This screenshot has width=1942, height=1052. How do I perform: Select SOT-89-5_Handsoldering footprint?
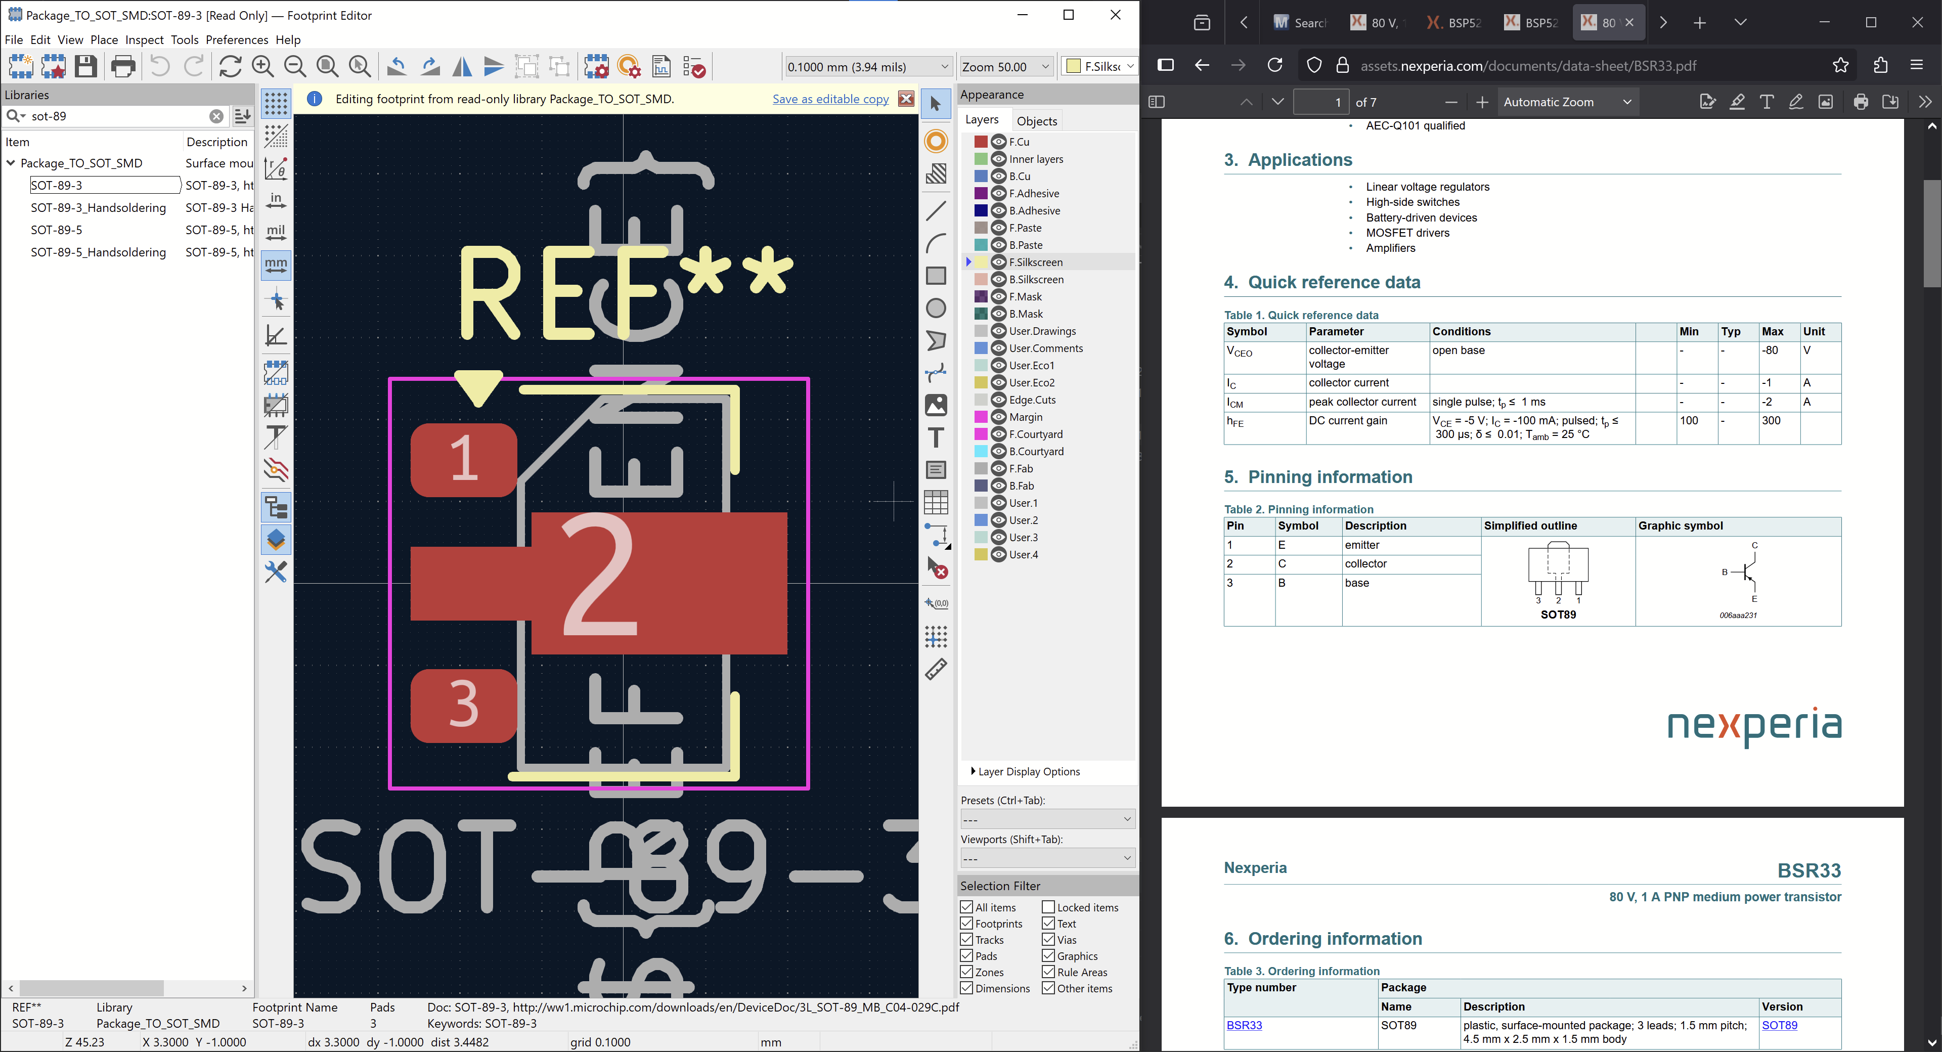click(x=98, y=252)
